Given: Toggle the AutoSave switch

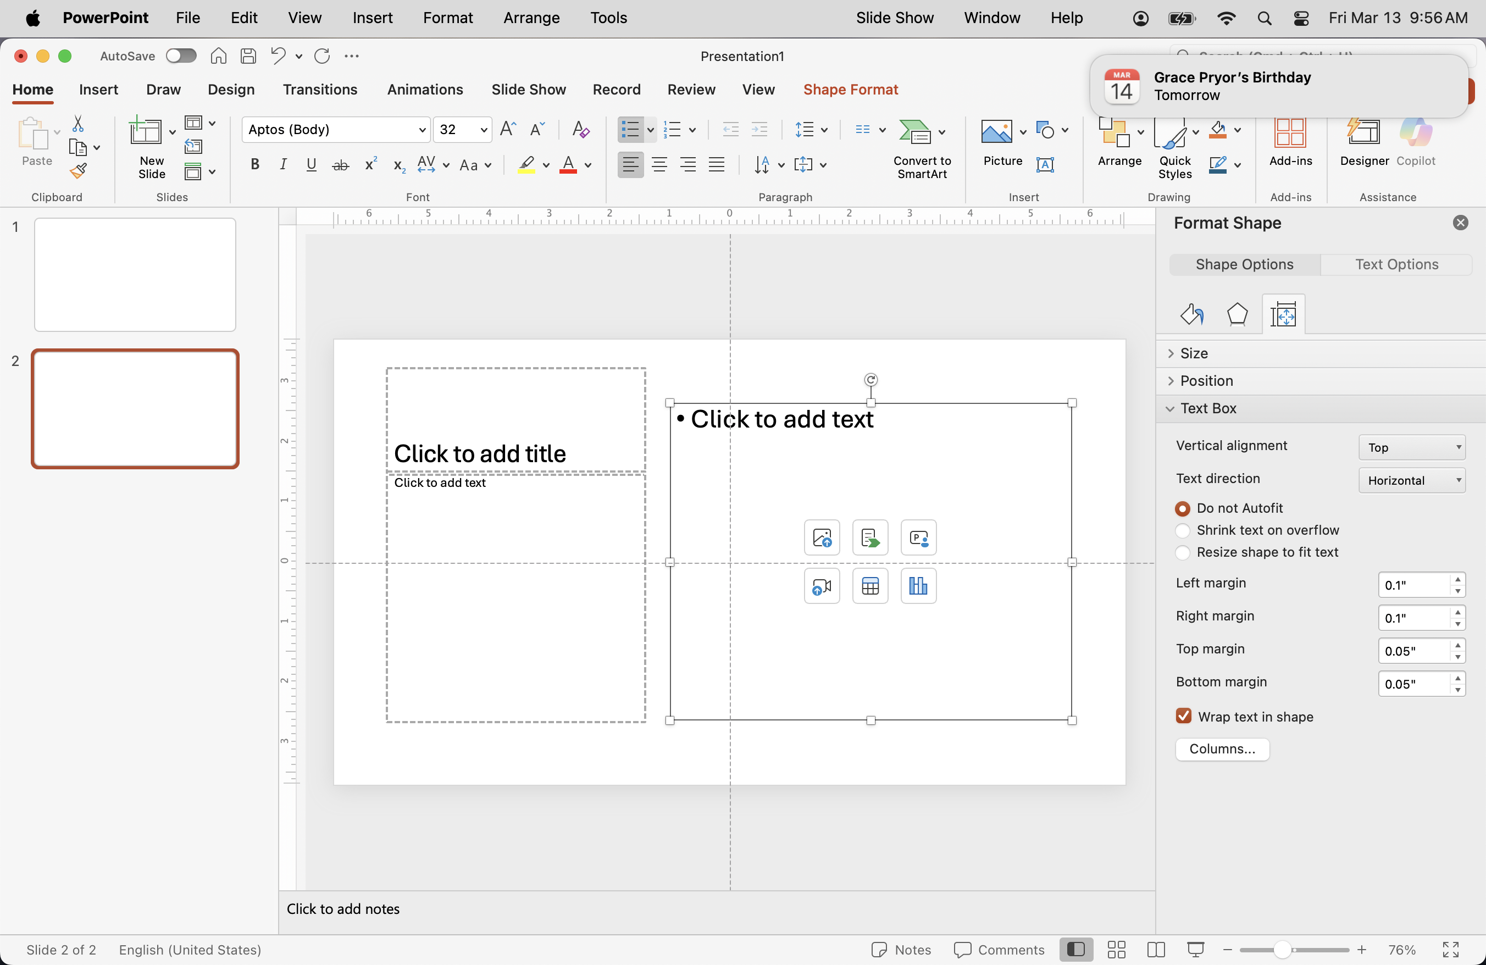Looking at the screenshot, I should click(181, 56).
